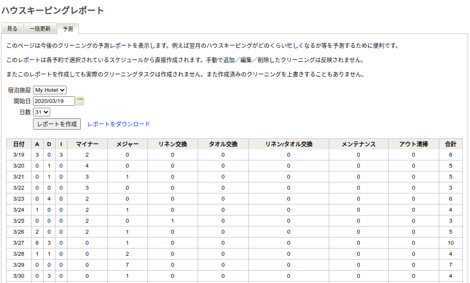Click the レポートをダウンロード link
This screenshot has width=470, height=283.
119,124
